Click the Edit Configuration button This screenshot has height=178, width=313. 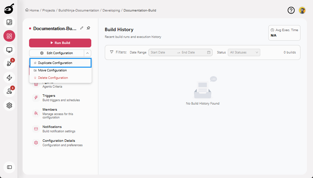click(56, 53)
